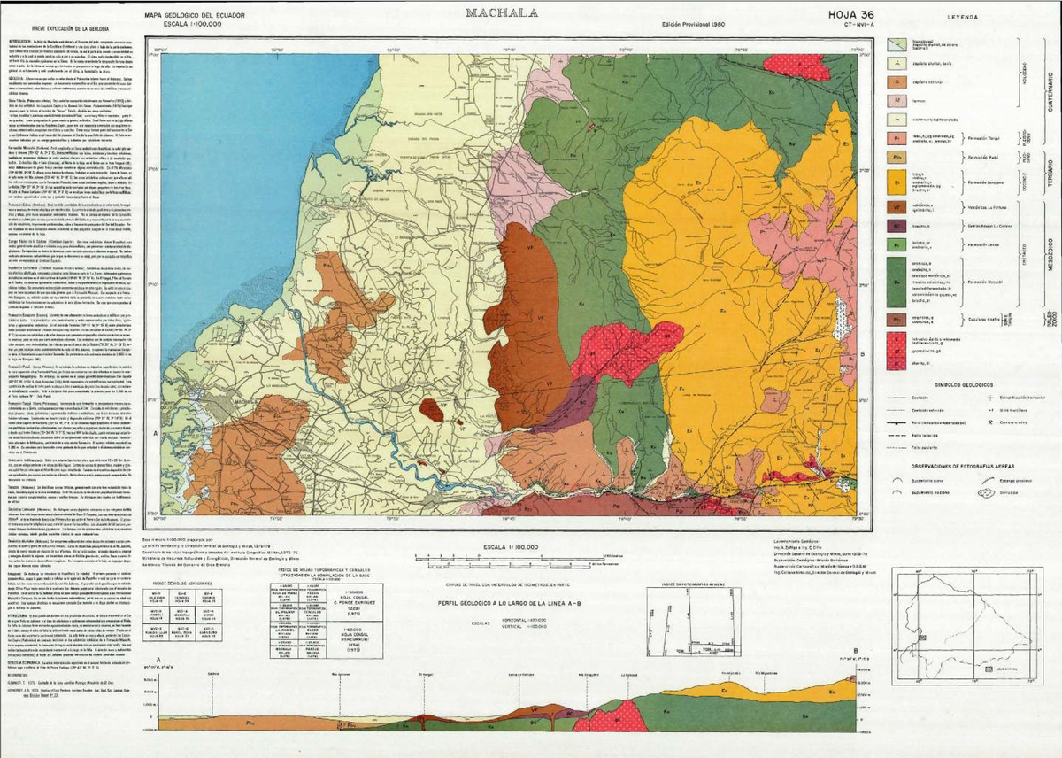Click the Formación Saraguro yellow color swatch

tap(899, 181)
